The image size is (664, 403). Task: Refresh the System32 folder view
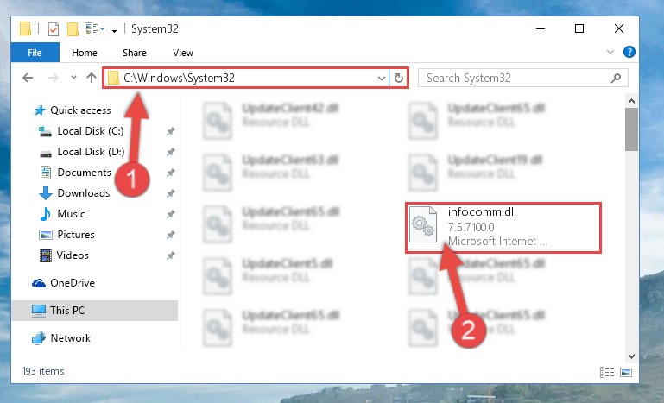pos(398,78)
